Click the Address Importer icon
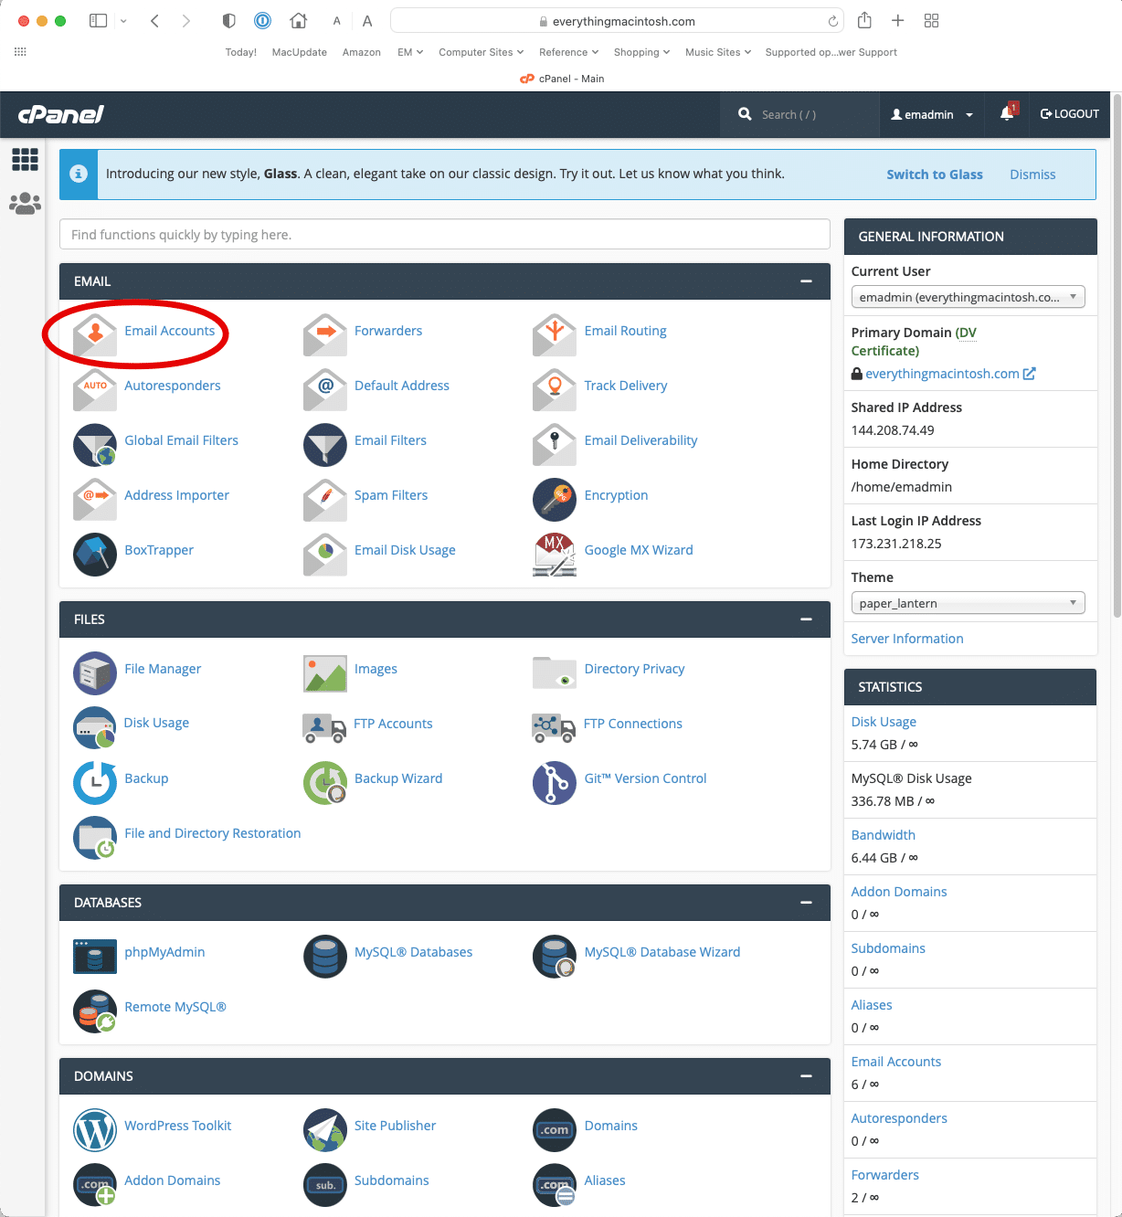 pos(95,499)
